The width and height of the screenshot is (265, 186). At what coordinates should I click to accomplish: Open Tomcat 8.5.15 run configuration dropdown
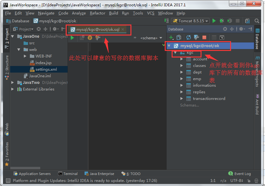pyautogui.click(x=190, y=21)
